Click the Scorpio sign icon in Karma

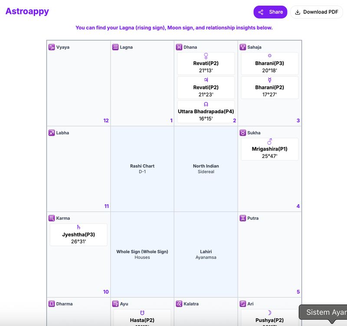tap(52, 218)
